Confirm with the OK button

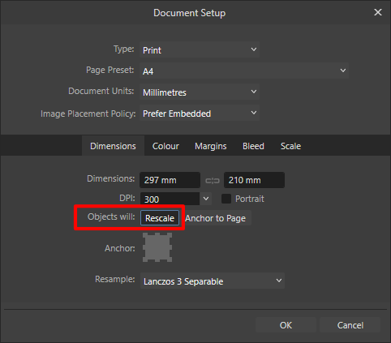point(286,325)
